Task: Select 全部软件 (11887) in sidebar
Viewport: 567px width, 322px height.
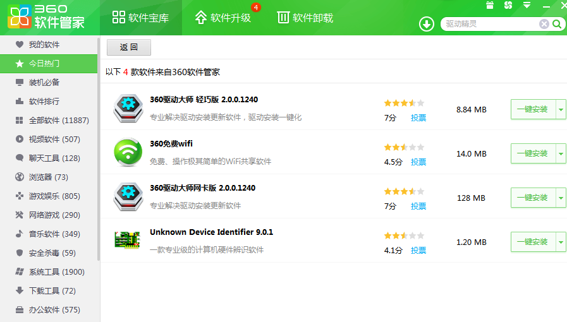Action: pos(49,120)
